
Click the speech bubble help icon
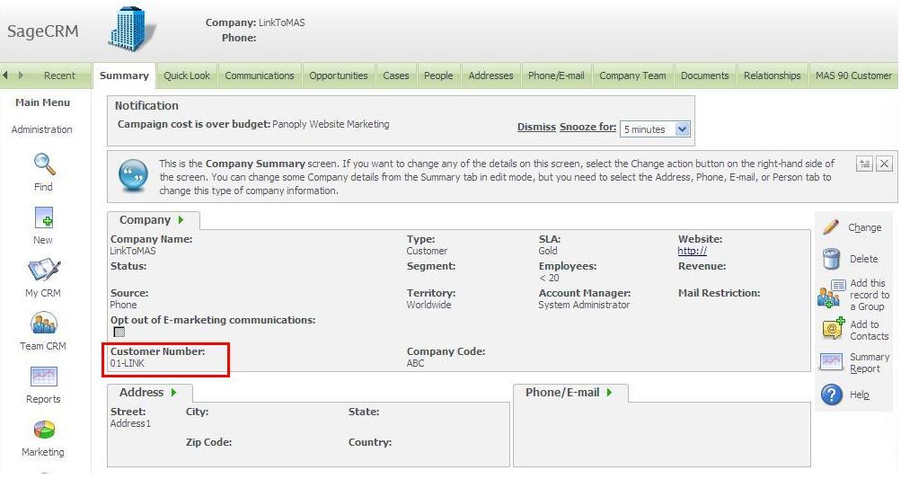(x=133, y=175)
